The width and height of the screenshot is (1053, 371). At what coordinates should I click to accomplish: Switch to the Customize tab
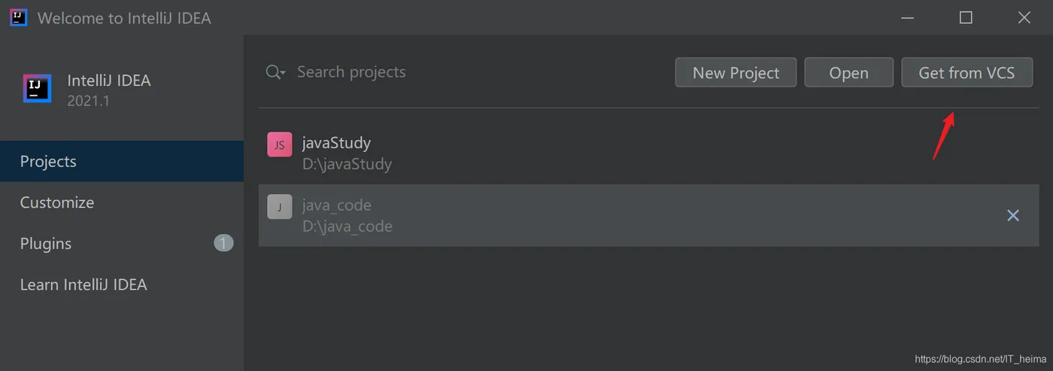(57, 202)
